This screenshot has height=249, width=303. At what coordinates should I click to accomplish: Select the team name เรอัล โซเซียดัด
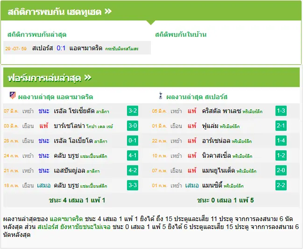[x=74, y=111]
